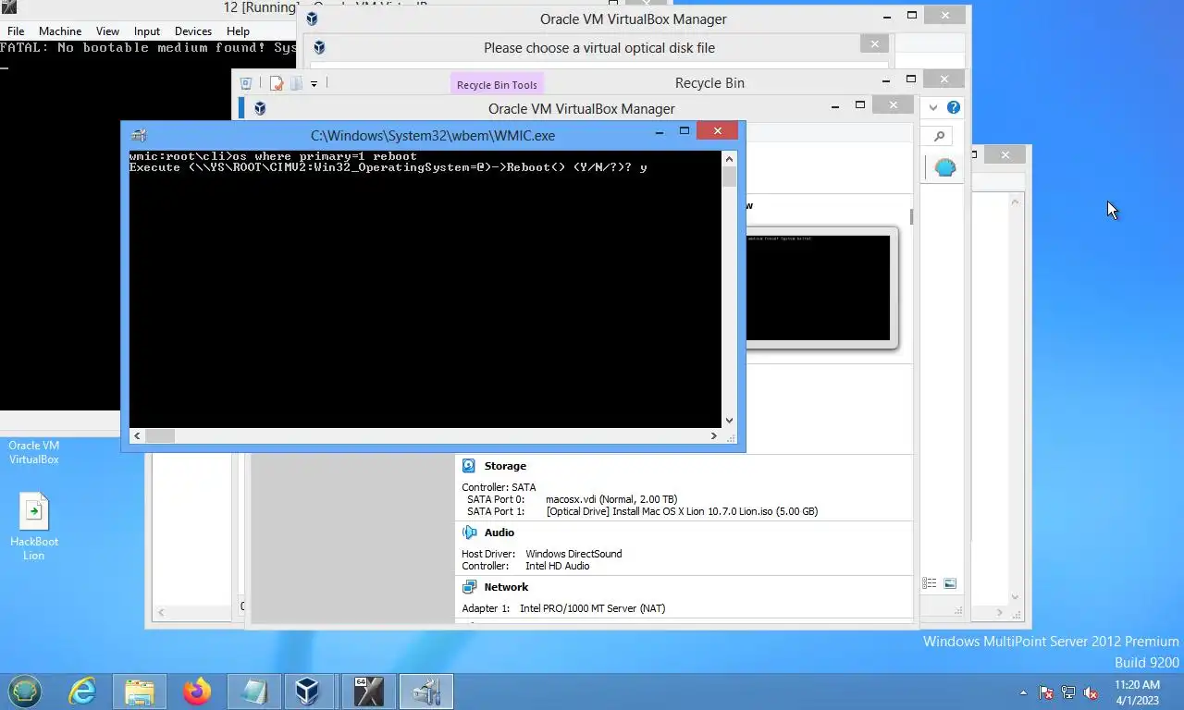
Task: Open Explorer help via the blue question mark
Action: [x=954, y=107]
